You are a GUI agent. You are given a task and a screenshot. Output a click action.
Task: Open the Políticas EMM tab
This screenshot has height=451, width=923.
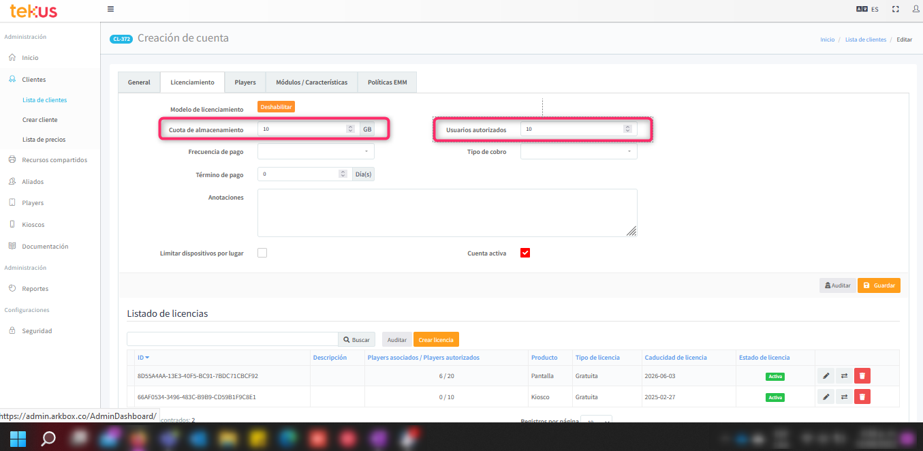pyautogui.click(x=387, y=82)
